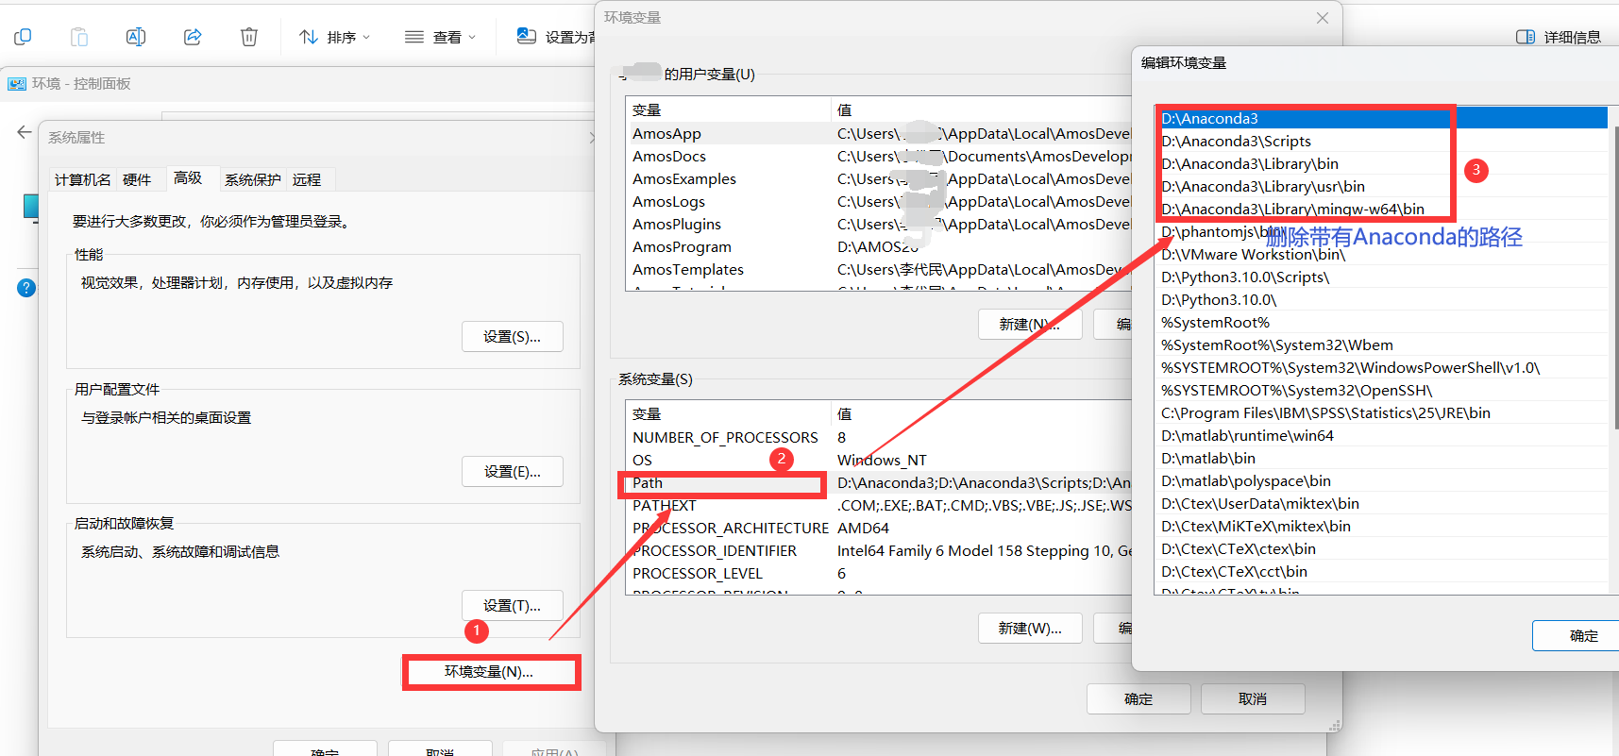The width and height of the screenshot is (1619, 756).
Task: Select D:\Anaconda3\Library\bin path entry
Action: click(x=1382, y=164)
